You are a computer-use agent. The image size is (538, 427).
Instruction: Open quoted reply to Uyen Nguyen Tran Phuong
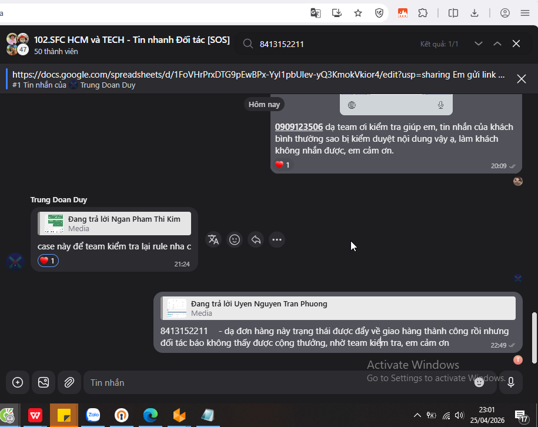[x=338, y=308]
